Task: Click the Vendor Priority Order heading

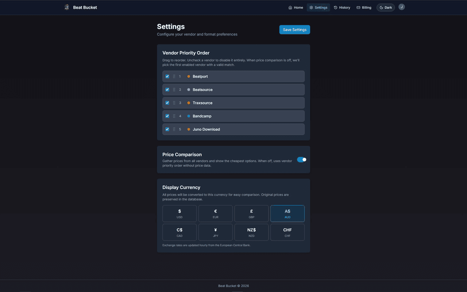Action: 186,53
